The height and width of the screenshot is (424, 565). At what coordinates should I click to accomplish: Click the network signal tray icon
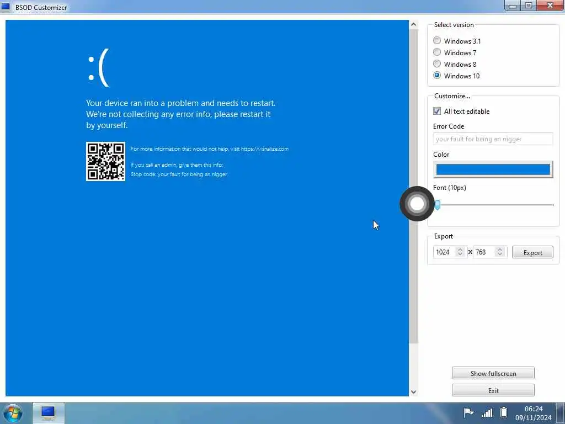487,412
